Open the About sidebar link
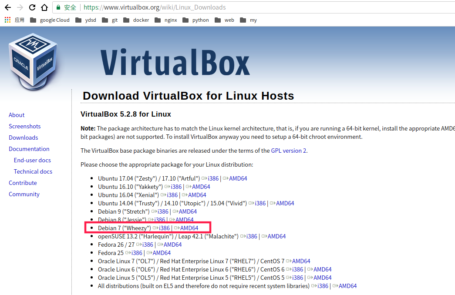 point(17,115)
